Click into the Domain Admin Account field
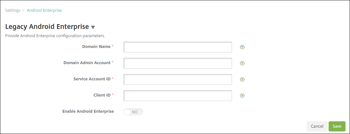 pos(178,64)
